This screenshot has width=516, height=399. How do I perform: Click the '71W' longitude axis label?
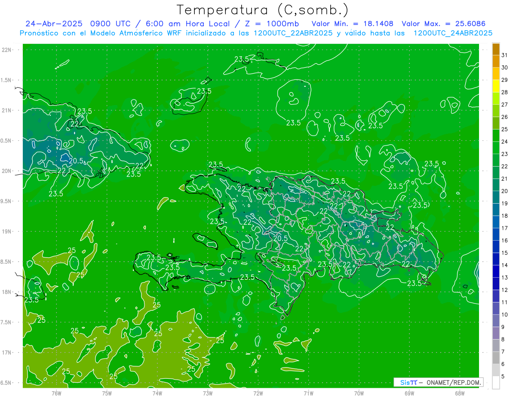[x=308, y=393]
